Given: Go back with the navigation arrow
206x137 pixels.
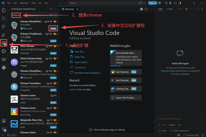Looking at the screenshot, I should 61,3.
